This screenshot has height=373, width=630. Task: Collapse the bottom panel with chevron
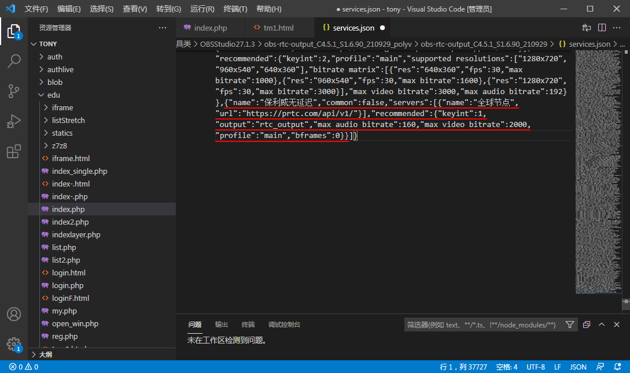pos(602,324)
